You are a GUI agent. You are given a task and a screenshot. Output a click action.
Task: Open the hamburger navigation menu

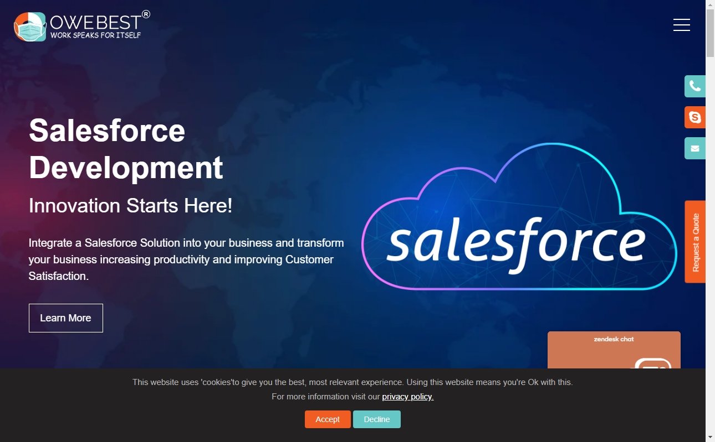(681, 25)
